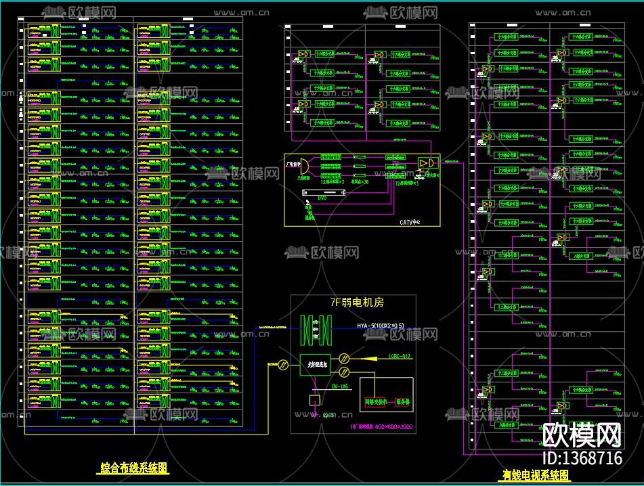
Task: Select the DVD player symbol
Action: pos(323,192)
